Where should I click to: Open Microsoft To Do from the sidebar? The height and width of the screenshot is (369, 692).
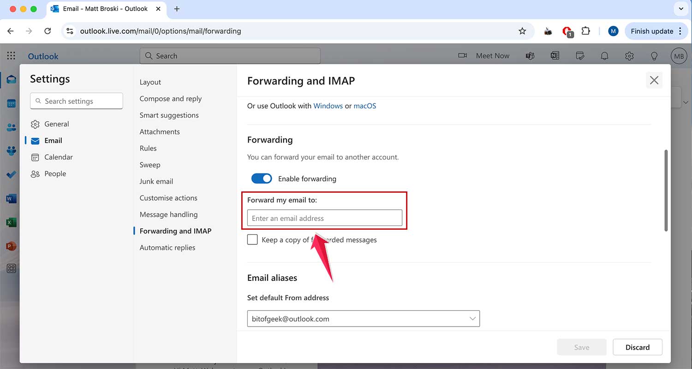coord(11,174)
